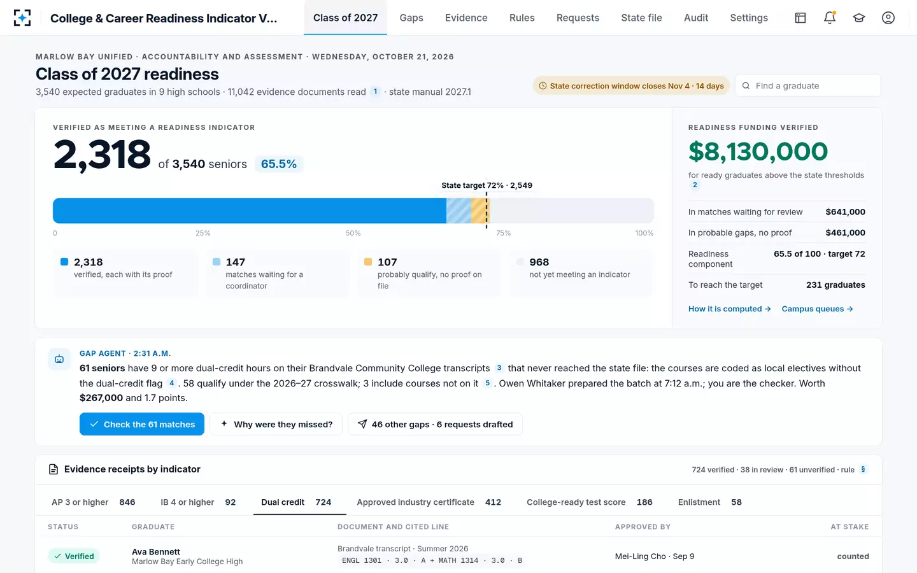Open the Settings tab
Viewport: 917px width, 573px height.
click(x=749, y=18)
